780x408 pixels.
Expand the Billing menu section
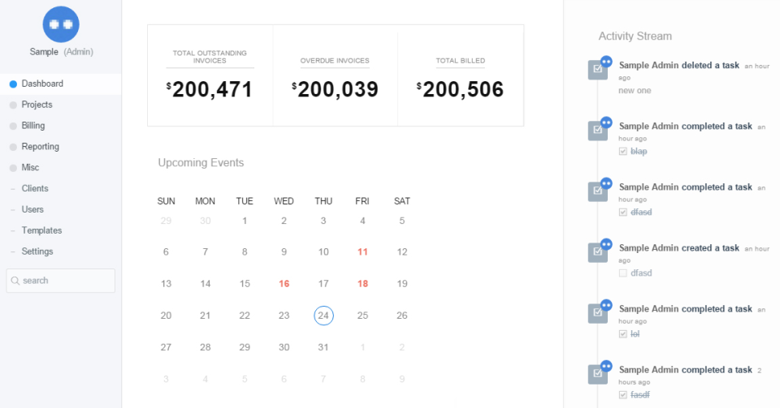[x=33, y=126]
